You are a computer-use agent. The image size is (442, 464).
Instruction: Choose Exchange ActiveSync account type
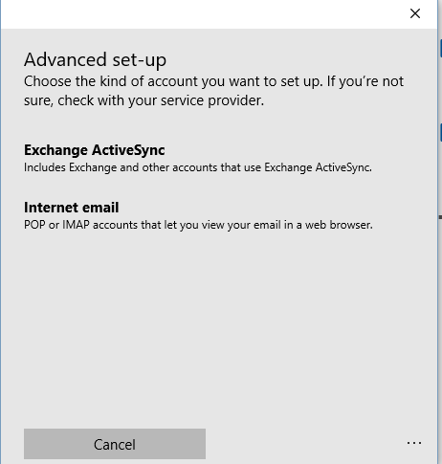(x=198, y=158)
